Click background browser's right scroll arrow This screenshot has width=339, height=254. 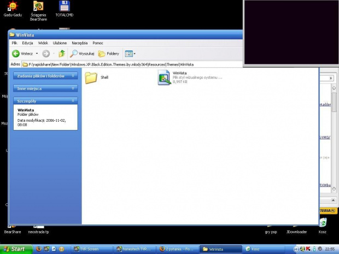click(x=331, y=78)
